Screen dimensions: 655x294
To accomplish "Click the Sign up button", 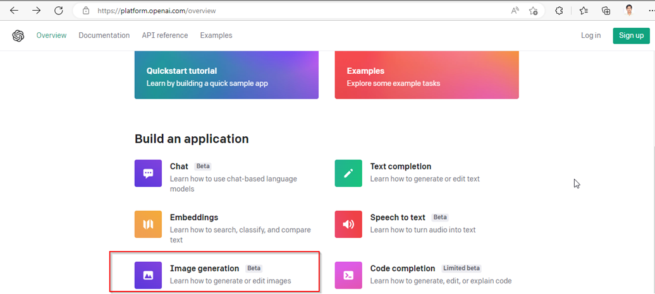I will pos(631,35).
